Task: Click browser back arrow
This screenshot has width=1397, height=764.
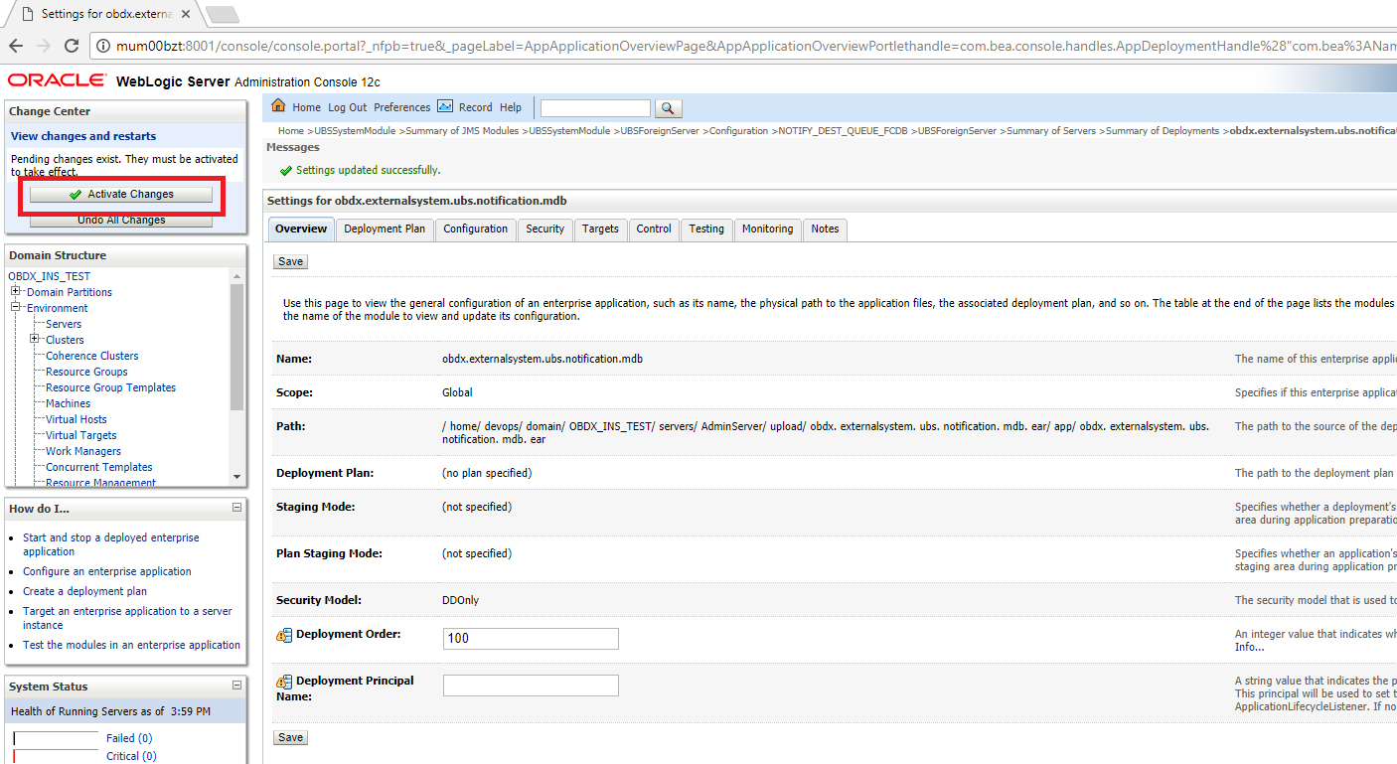Action: click(x=15, y=46)
